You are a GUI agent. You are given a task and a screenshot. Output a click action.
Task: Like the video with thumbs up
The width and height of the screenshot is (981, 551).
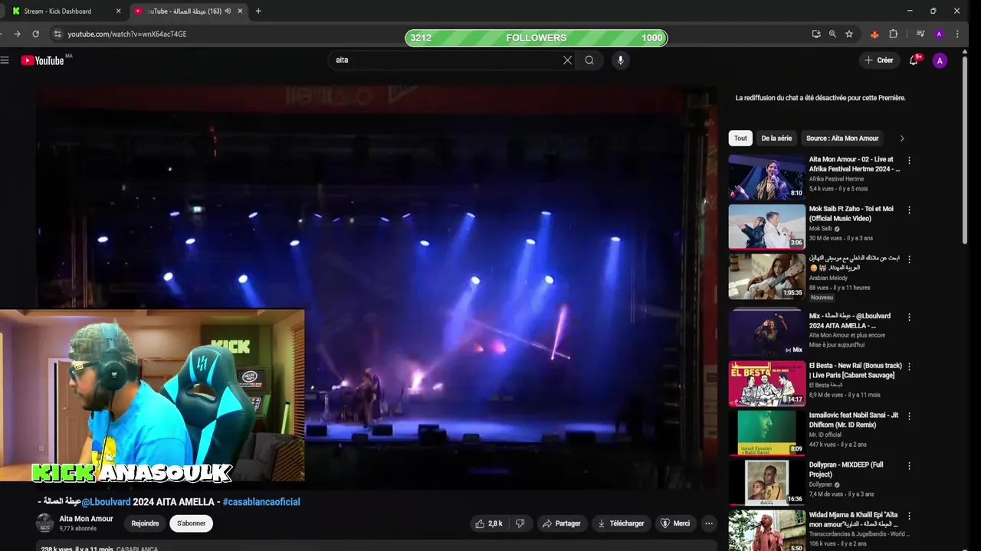coord(488,523)
